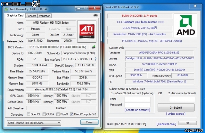This screenshot has width=205, height=133.
Task: Click the ROPs value 32
Action: pos(34,59)
